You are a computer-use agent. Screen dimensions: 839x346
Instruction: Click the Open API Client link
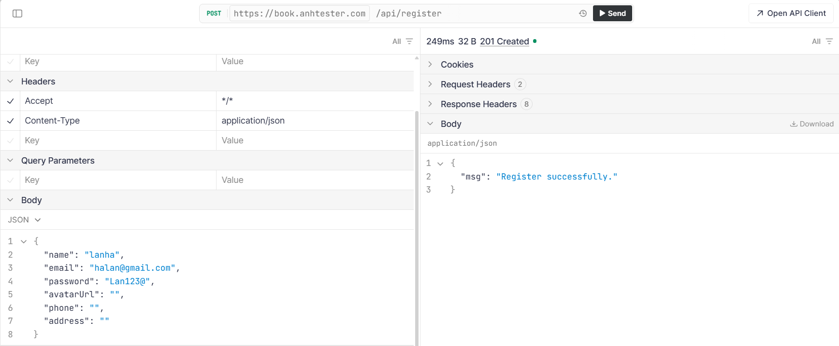[x=791, y=14]
